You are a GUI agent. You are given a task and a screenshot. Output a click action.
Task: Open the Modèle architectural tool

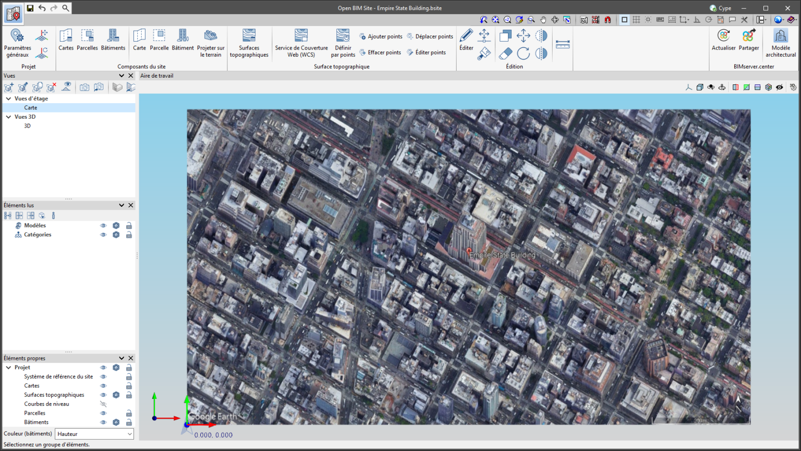click(780, 43)
